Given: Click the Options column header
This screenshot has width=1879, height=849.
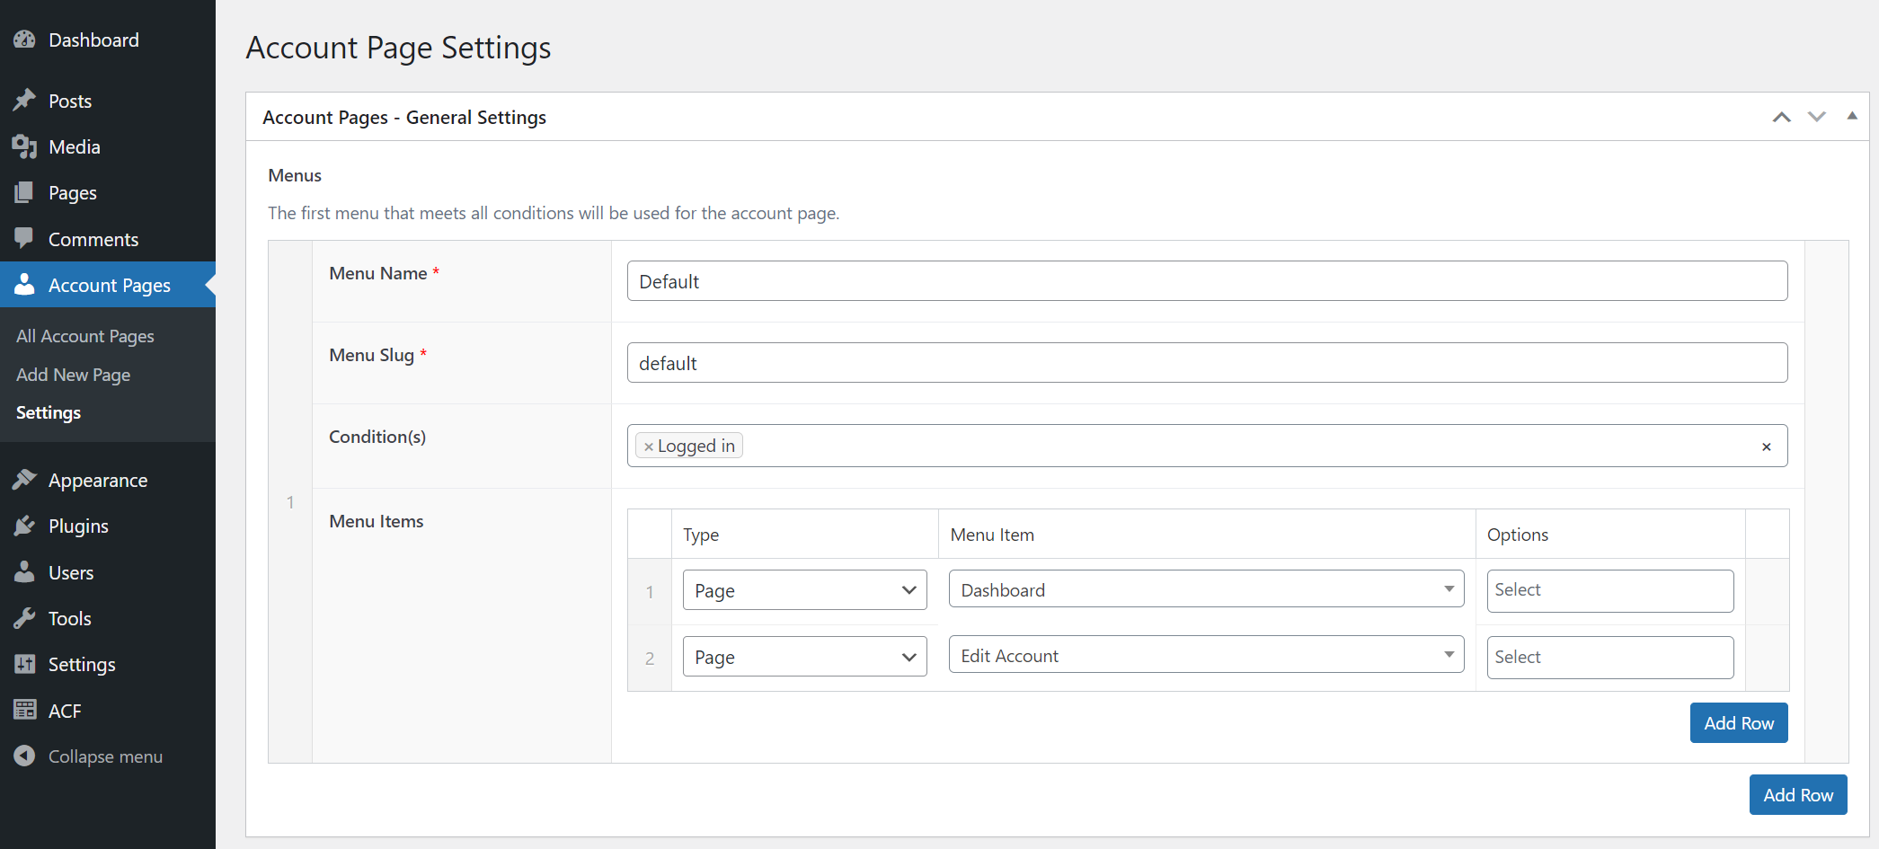Looking at the screenshot, I should (1518, 535).
